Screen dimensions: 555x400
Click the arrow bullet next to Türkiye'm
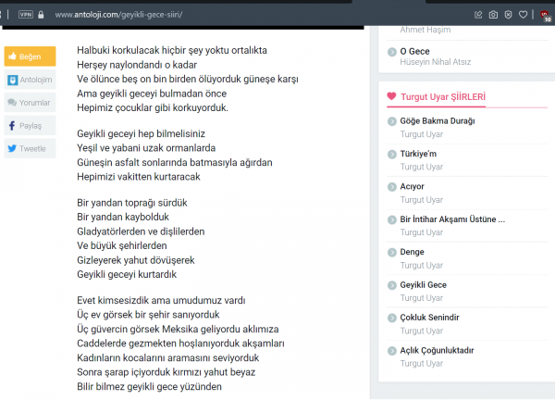[x=392, y=155]
